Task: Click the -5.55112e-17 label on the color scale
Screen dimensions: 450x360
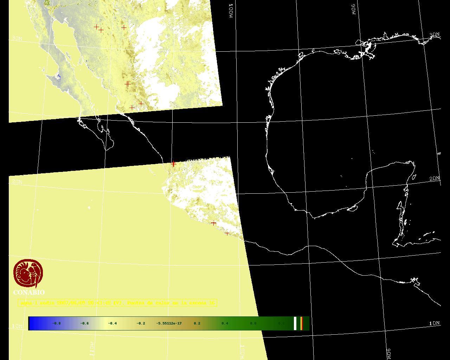Action: point(169,323)
